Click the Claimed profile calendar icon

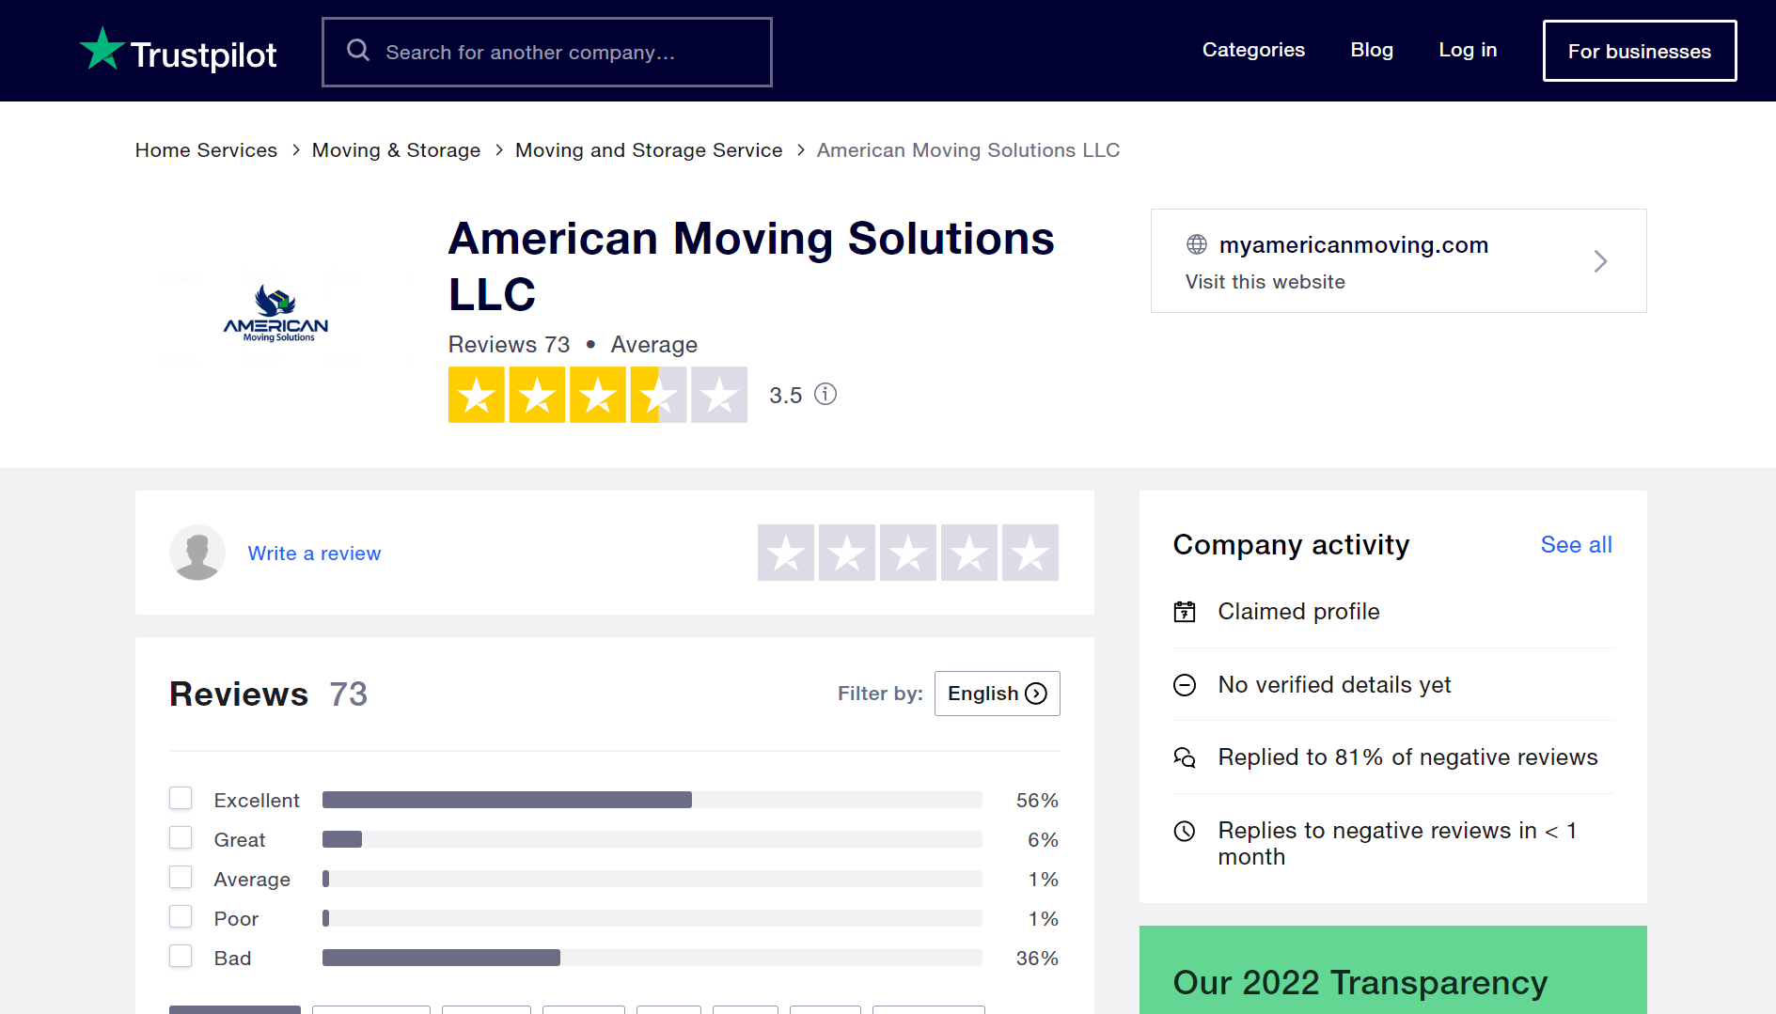click(1185, 613)
